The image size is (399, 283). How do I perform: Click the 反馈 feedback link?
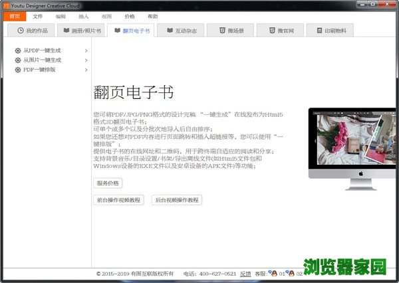coord(245,273)
